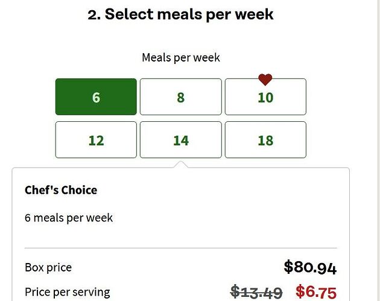Image resolution: width=380 pixels, height=301 pixels.
Task: Click the summary card's upward pointer arrow
Action: tap(180, 164)
